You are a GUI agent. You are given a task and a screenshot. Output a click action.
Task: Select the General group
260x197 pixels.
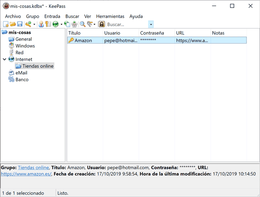click(23, 39)
